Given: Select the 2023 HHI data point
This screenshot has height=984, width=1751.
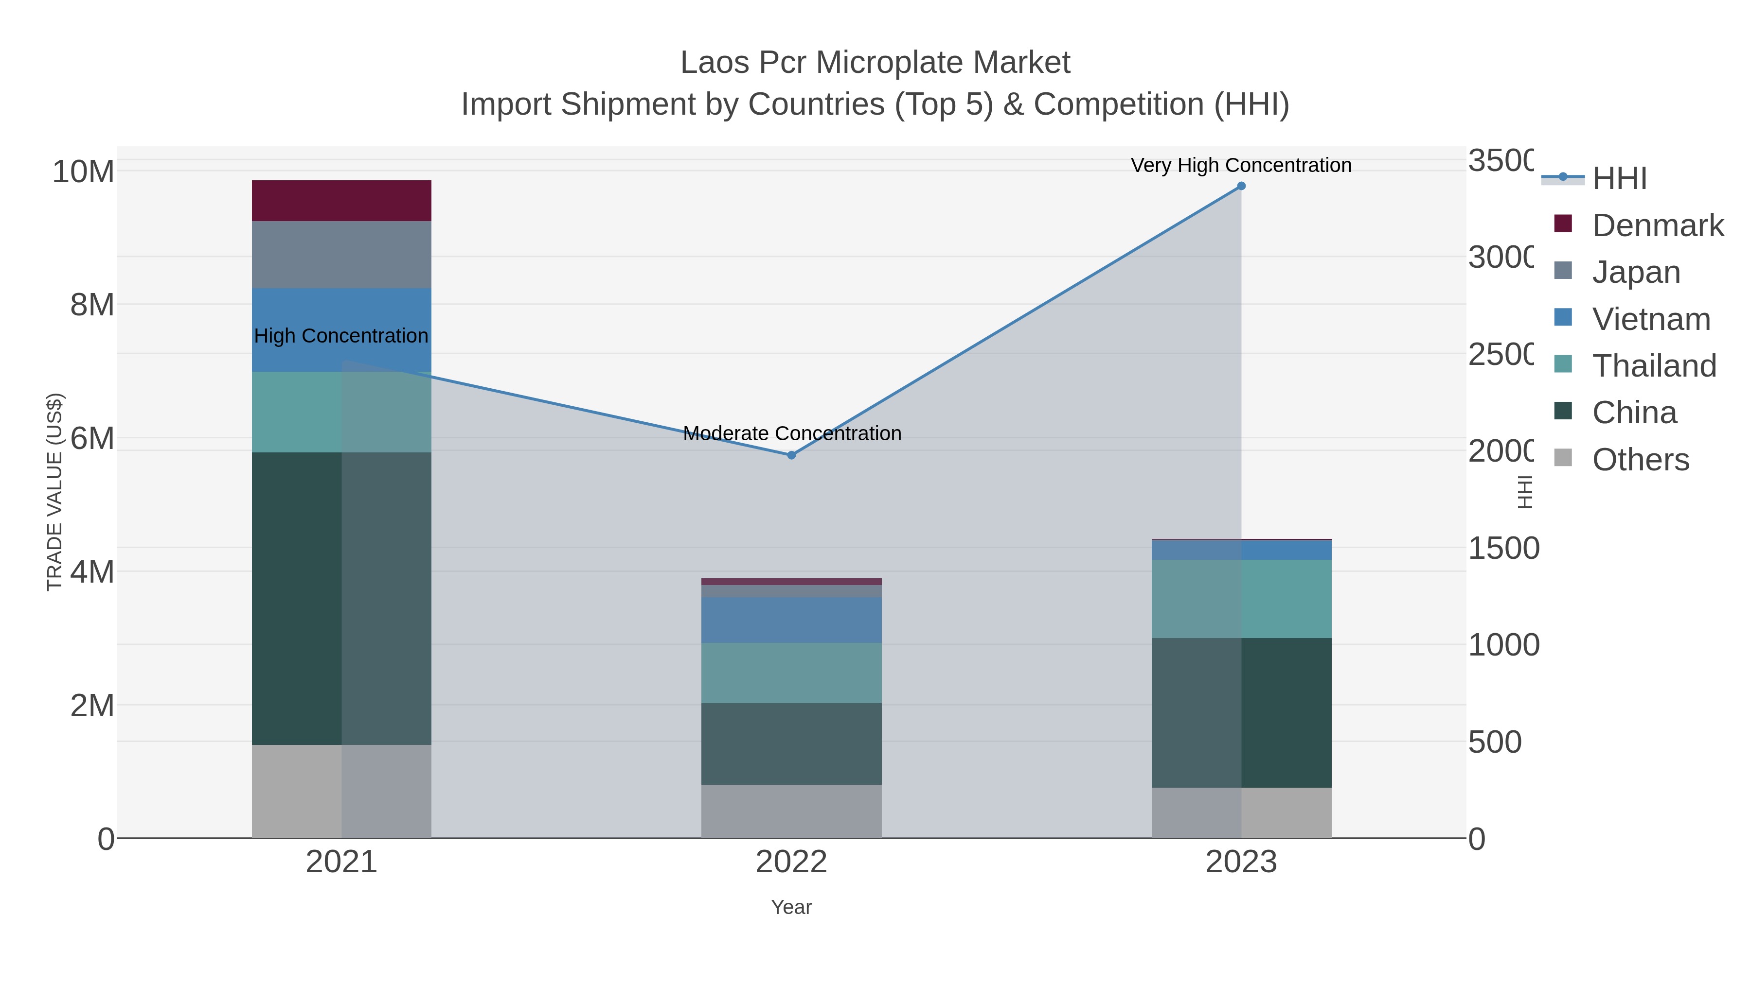Looking at the screenshot, I should pos(1241,186).
